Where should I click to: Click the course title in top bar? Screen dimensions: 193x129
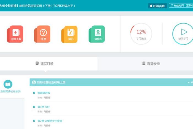(37, 6)
